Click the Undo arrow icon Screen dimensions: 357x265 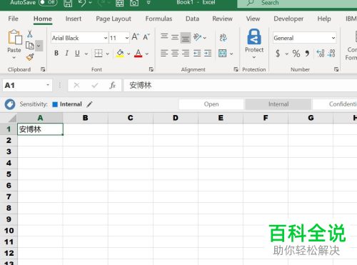pyautogui.click(x=82, y=3)
